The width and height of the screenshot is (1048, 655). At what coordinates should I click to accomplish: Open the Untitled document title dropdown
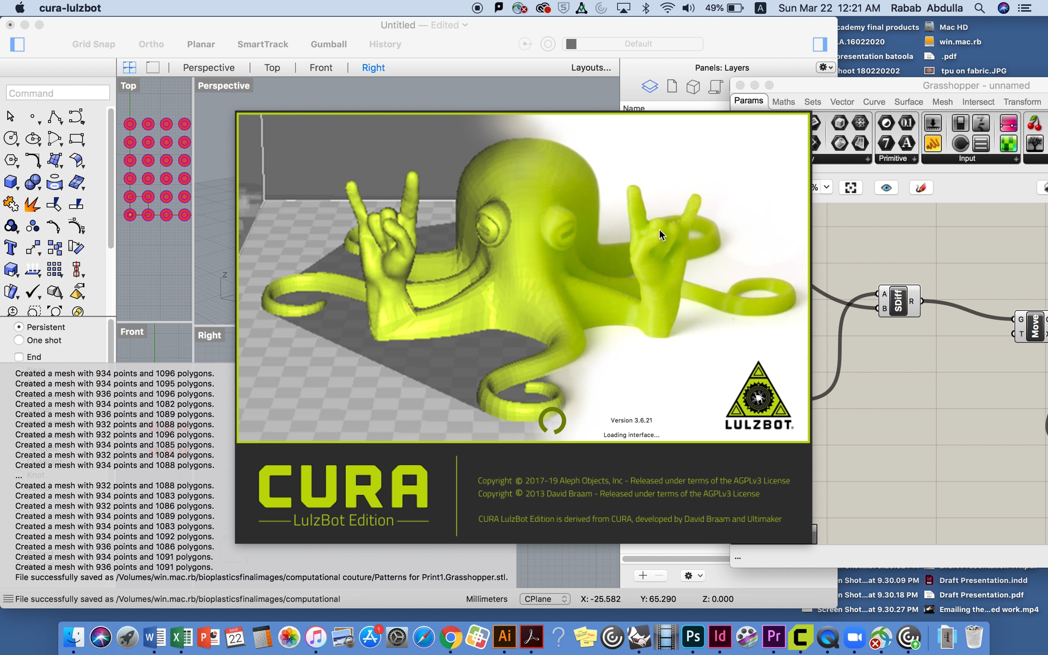click(465, 25)
